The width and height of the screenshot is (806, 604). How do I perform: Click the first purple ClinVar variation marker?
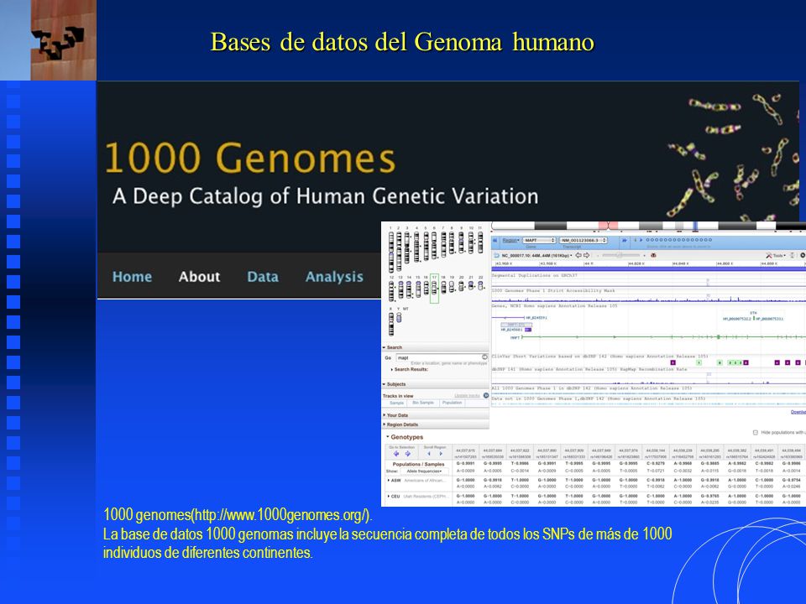pyautogui.click(x=673, y=362)
